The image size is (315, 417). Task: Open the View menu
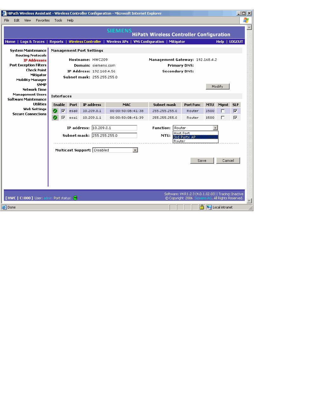[28, 20]
